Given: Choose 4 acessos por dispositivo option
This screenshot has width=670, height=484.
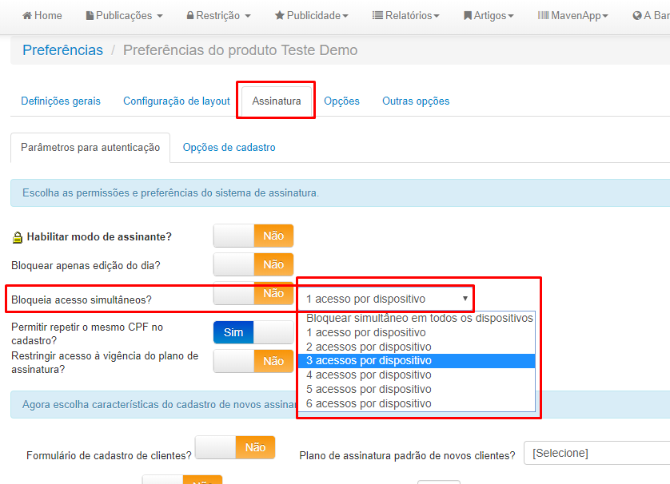Looking at the screenshot, I should pyautogui.click(x=417, y=375).
